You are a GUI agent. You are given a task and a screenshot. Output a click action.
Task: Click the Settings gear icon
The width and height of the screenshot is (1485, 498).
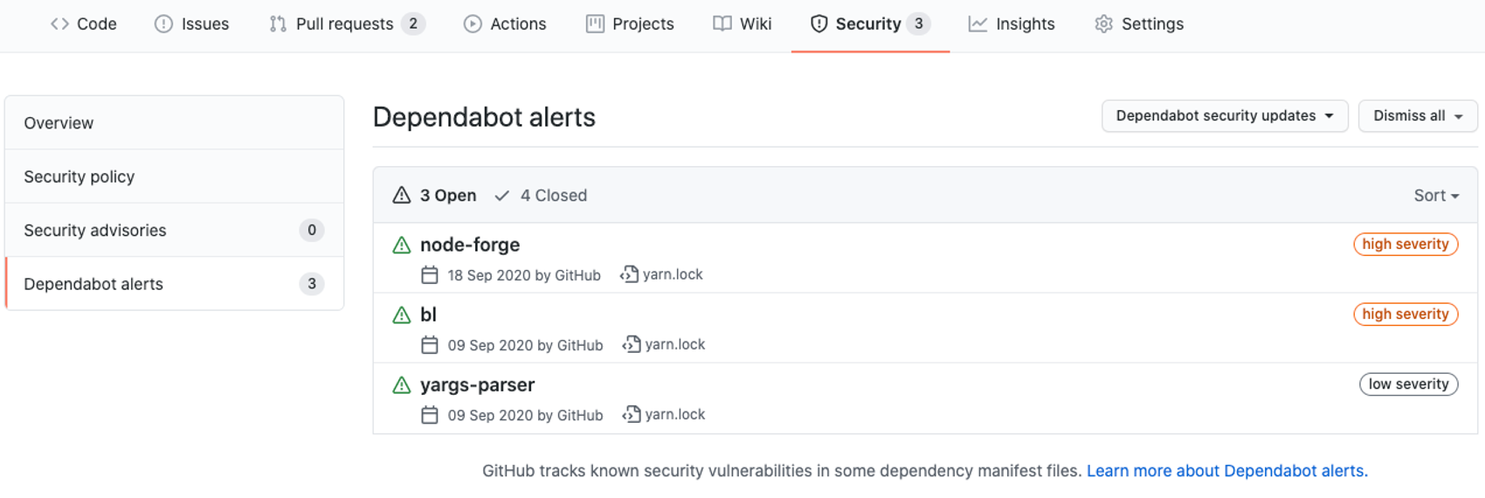(x=1104, y=24)
